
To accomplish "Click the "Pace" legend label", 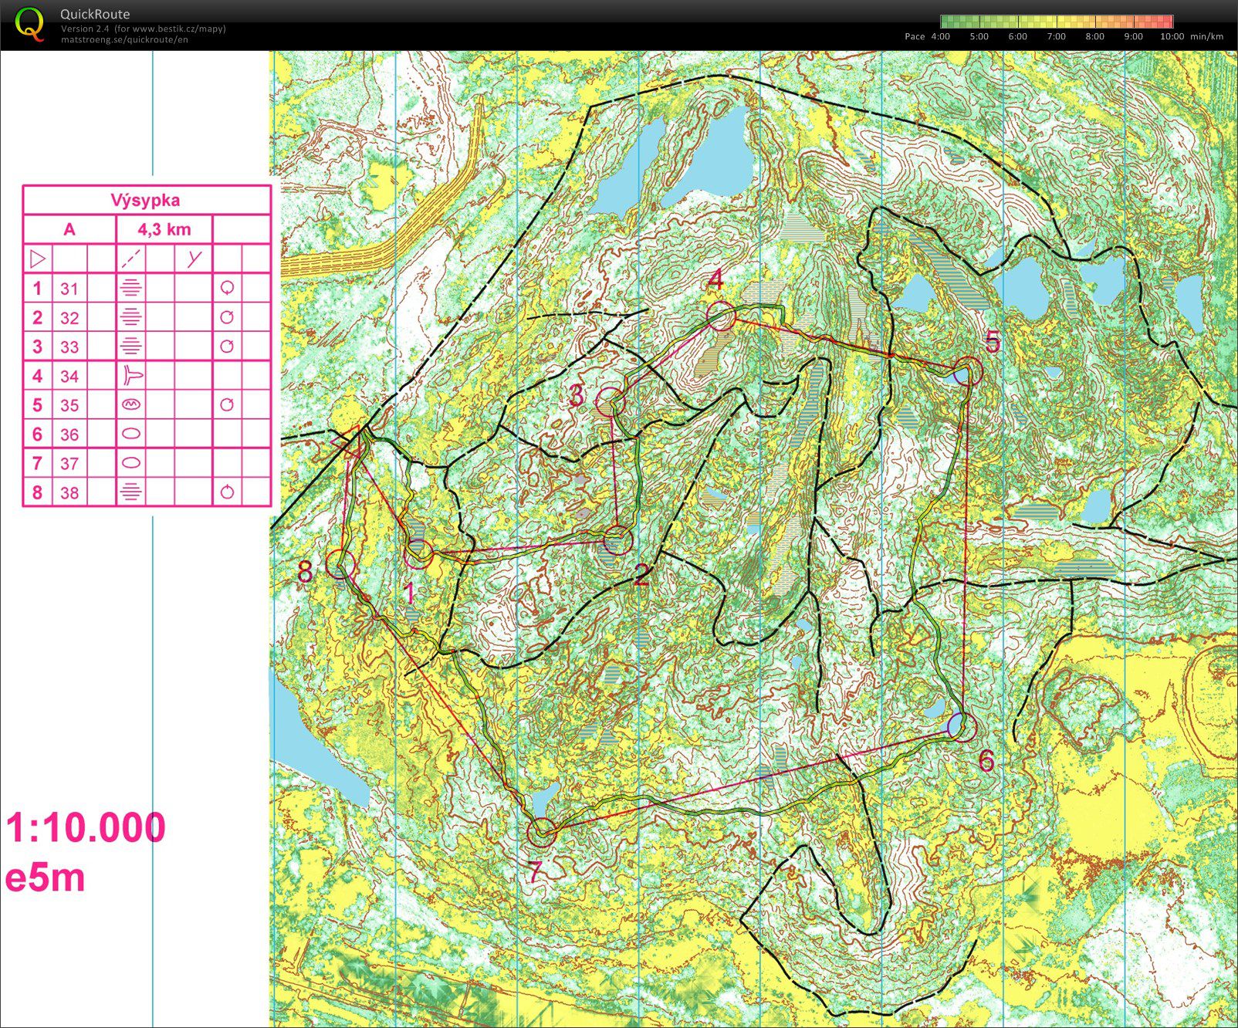I will pyautogui.click(x=915, y=36).
